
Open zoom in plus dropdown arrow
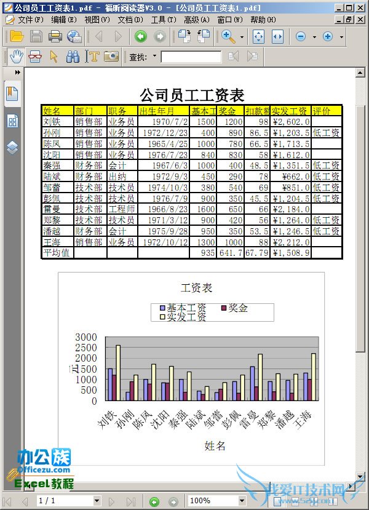(x=341, y=37)
